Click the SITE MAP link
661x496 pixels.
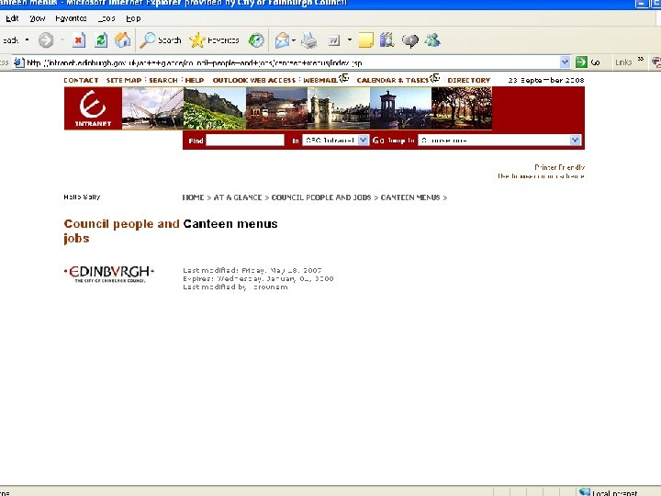coord(124,80)
